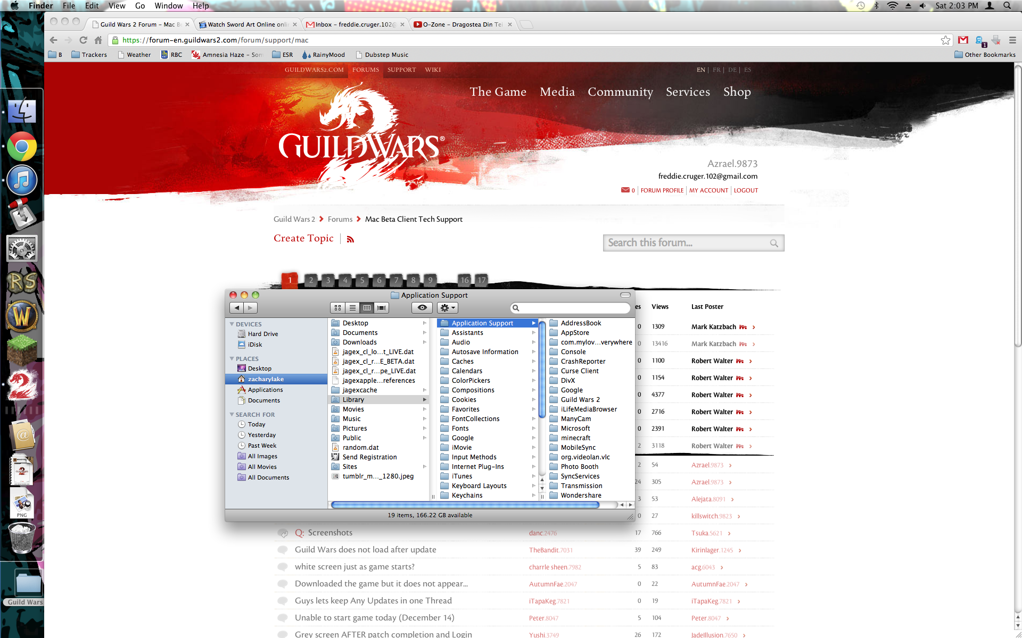1022x638 pixels.
Task: Click Finder horizontal scrollbar
Action: (x=465, y=505)
